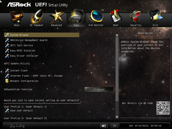Image resolution: width=172 pixels, height=129 pixels.
Task: Open OC Tweaker rocket icon
Action: [37, 16]
